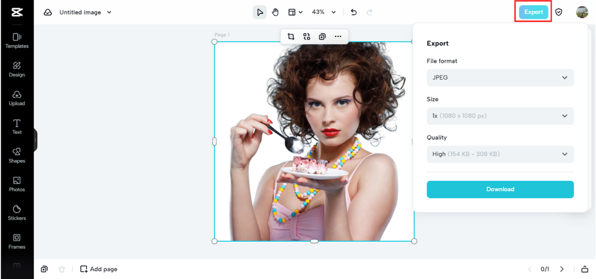Click the duplicate page icon at bottom left
This screenshot has height=279, width=596.
coord(44,269)
